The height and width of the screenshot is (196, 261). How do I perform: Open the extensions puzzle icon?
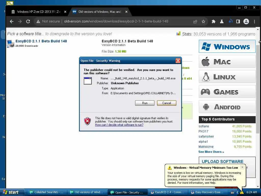tap(214, 21)
